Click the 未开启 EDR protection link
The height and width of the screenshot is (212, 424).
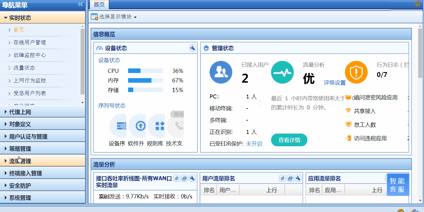click(x=254, y=144)
